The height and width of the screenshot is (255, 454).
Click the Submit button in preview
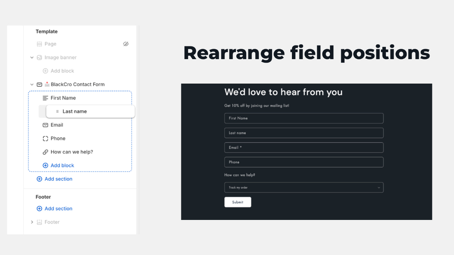pyautogui.click(x=238, y=202)
